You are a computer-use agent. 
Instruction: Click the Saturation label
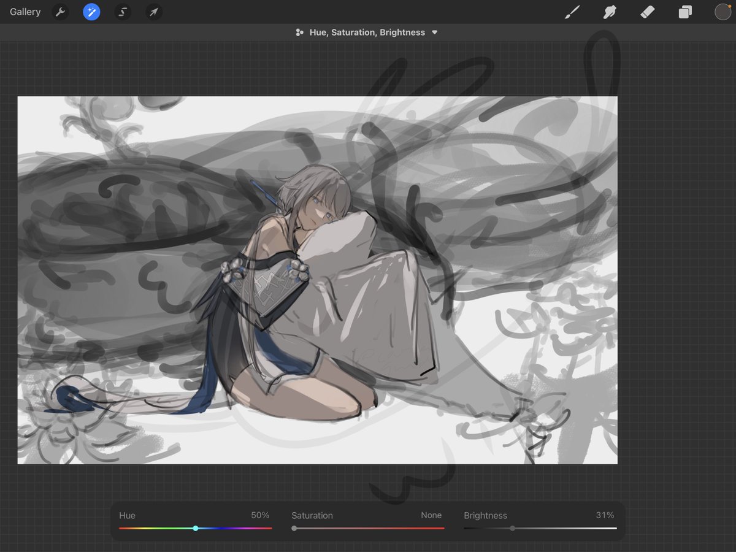[312, 515]
